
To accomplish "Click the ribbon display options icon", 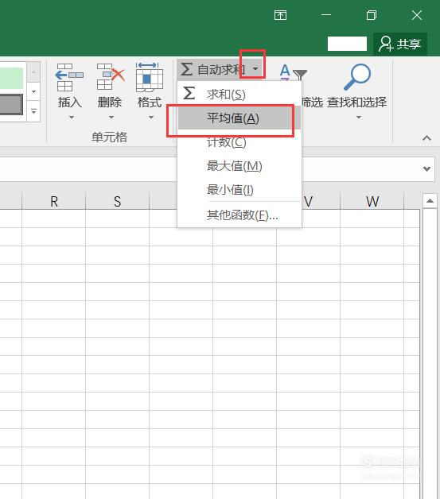I will [280, 15].
